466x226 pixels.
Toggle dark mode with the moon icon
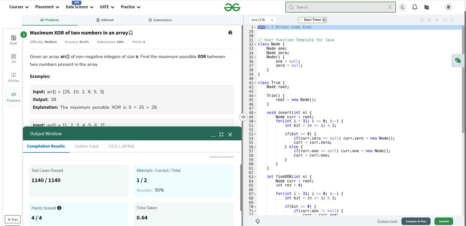click(403, 7)
